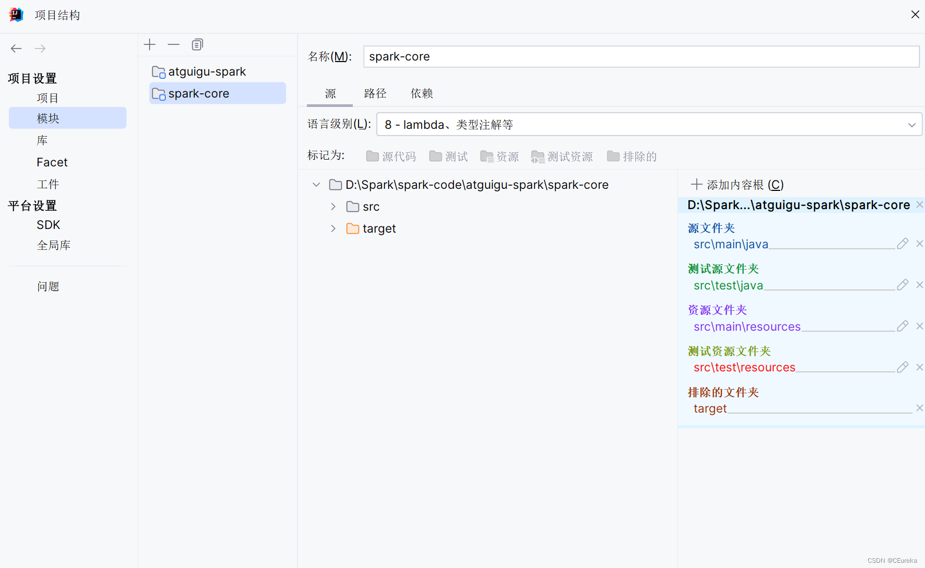The width and height of the screenshot is (925, 568).
Task: Switch to the 路径 tab
Action: point(375,94)
